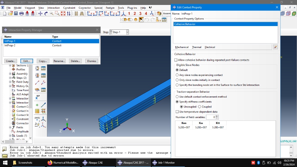The height and width of the screenshot is (167, 297).
Task: Click the Redo arrow in selection toolbar
Action: [153, 20]
